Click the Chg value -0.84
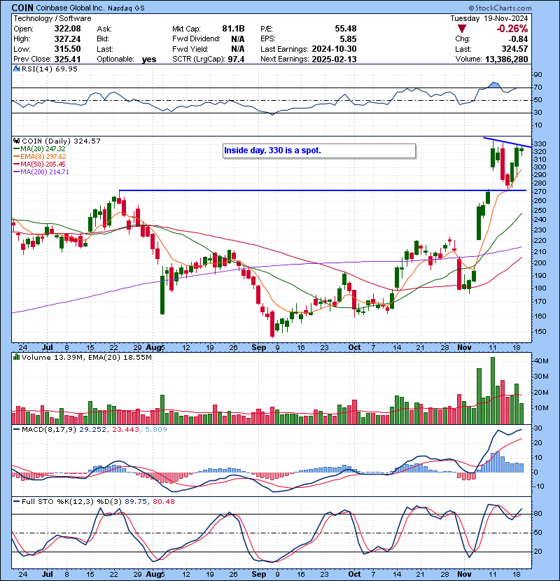This screenshot has width=560, height=581. point(518,39)
